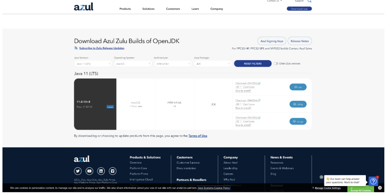The height and width of the screenshot is (193, 386).
Task: Open footer Overview link
Action: click(136, 163)
